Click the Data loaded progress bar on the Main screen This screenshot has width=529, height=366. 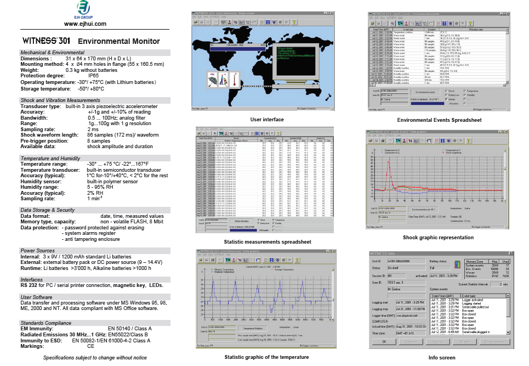(x=237, y=49)
